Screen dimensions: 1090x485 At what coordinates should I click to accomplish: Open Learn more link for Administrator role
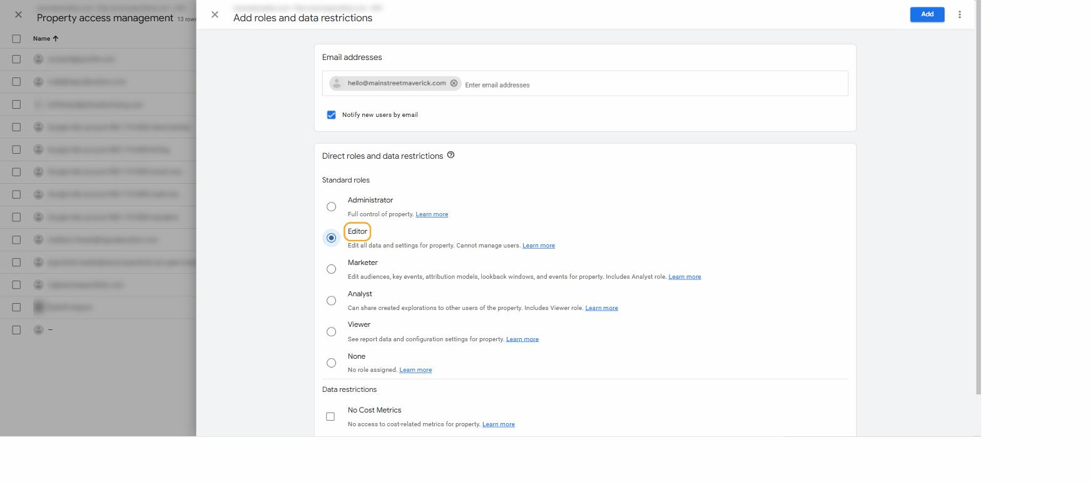[432, 214]
